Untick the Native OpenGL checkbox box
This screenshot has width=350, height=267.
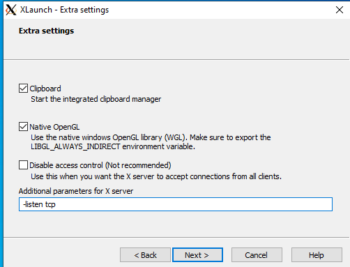23,127
